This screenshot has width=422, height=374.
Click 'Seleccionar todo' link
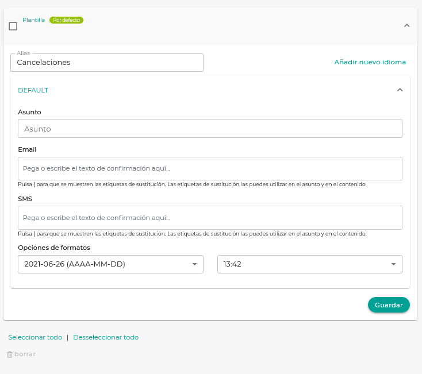click(x=35, y=338)
